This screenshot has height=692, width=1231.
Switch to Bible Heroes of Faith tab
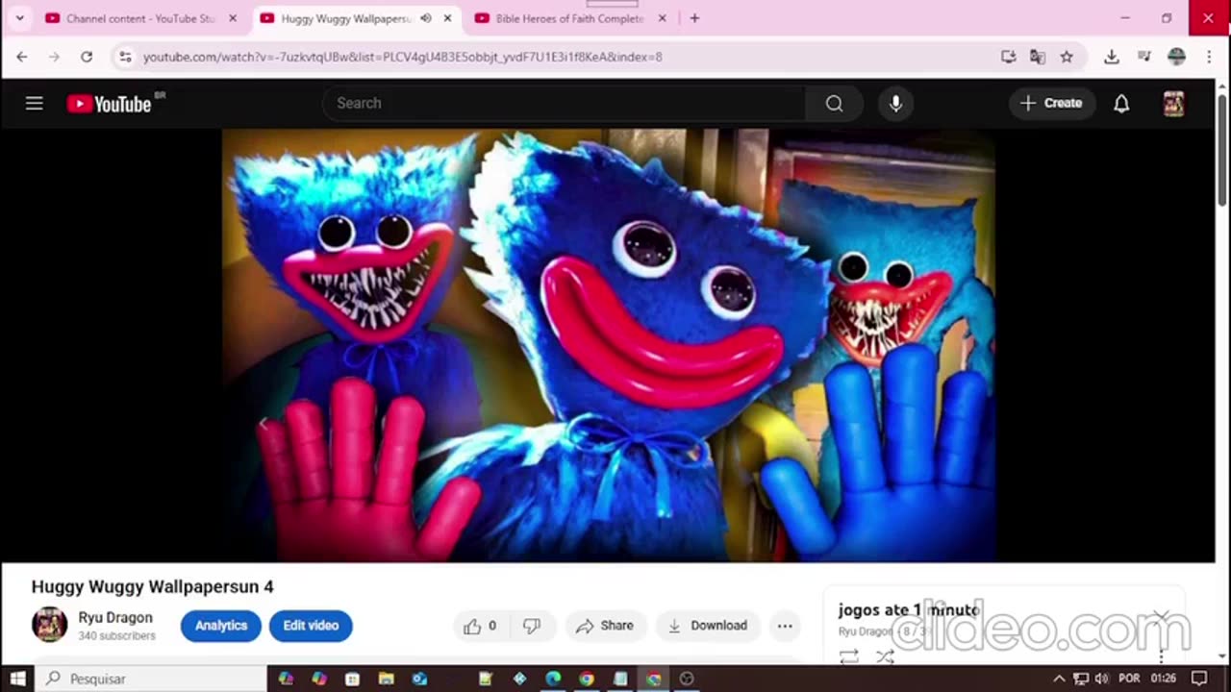(x=569, y=18)
